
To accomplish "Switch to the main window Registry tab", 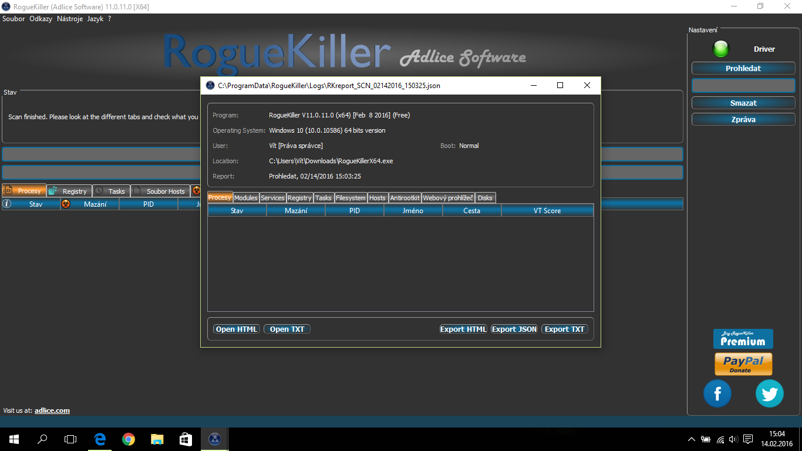I will (69, 191).
